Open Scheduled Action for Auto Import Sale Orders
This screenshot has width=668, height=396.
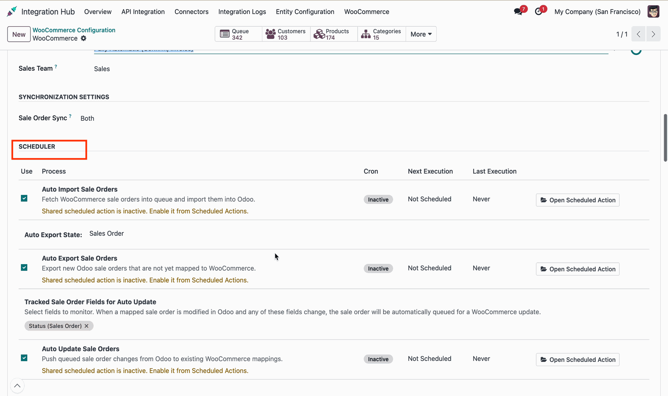[578, 200]
